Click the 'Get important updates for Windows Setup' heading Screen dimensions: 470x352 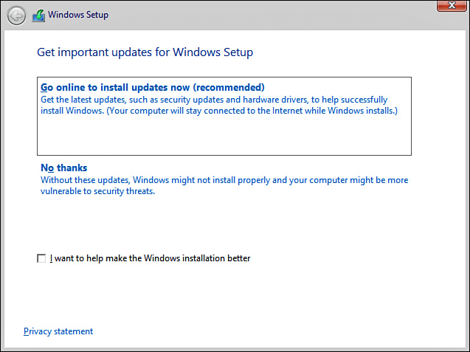coord(145,53)
